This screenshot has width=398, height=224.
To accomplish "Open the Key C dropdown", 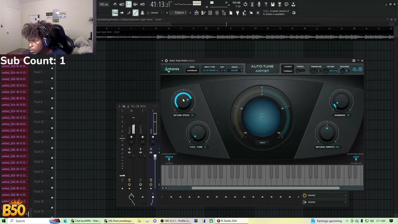I will pos(223,71).
